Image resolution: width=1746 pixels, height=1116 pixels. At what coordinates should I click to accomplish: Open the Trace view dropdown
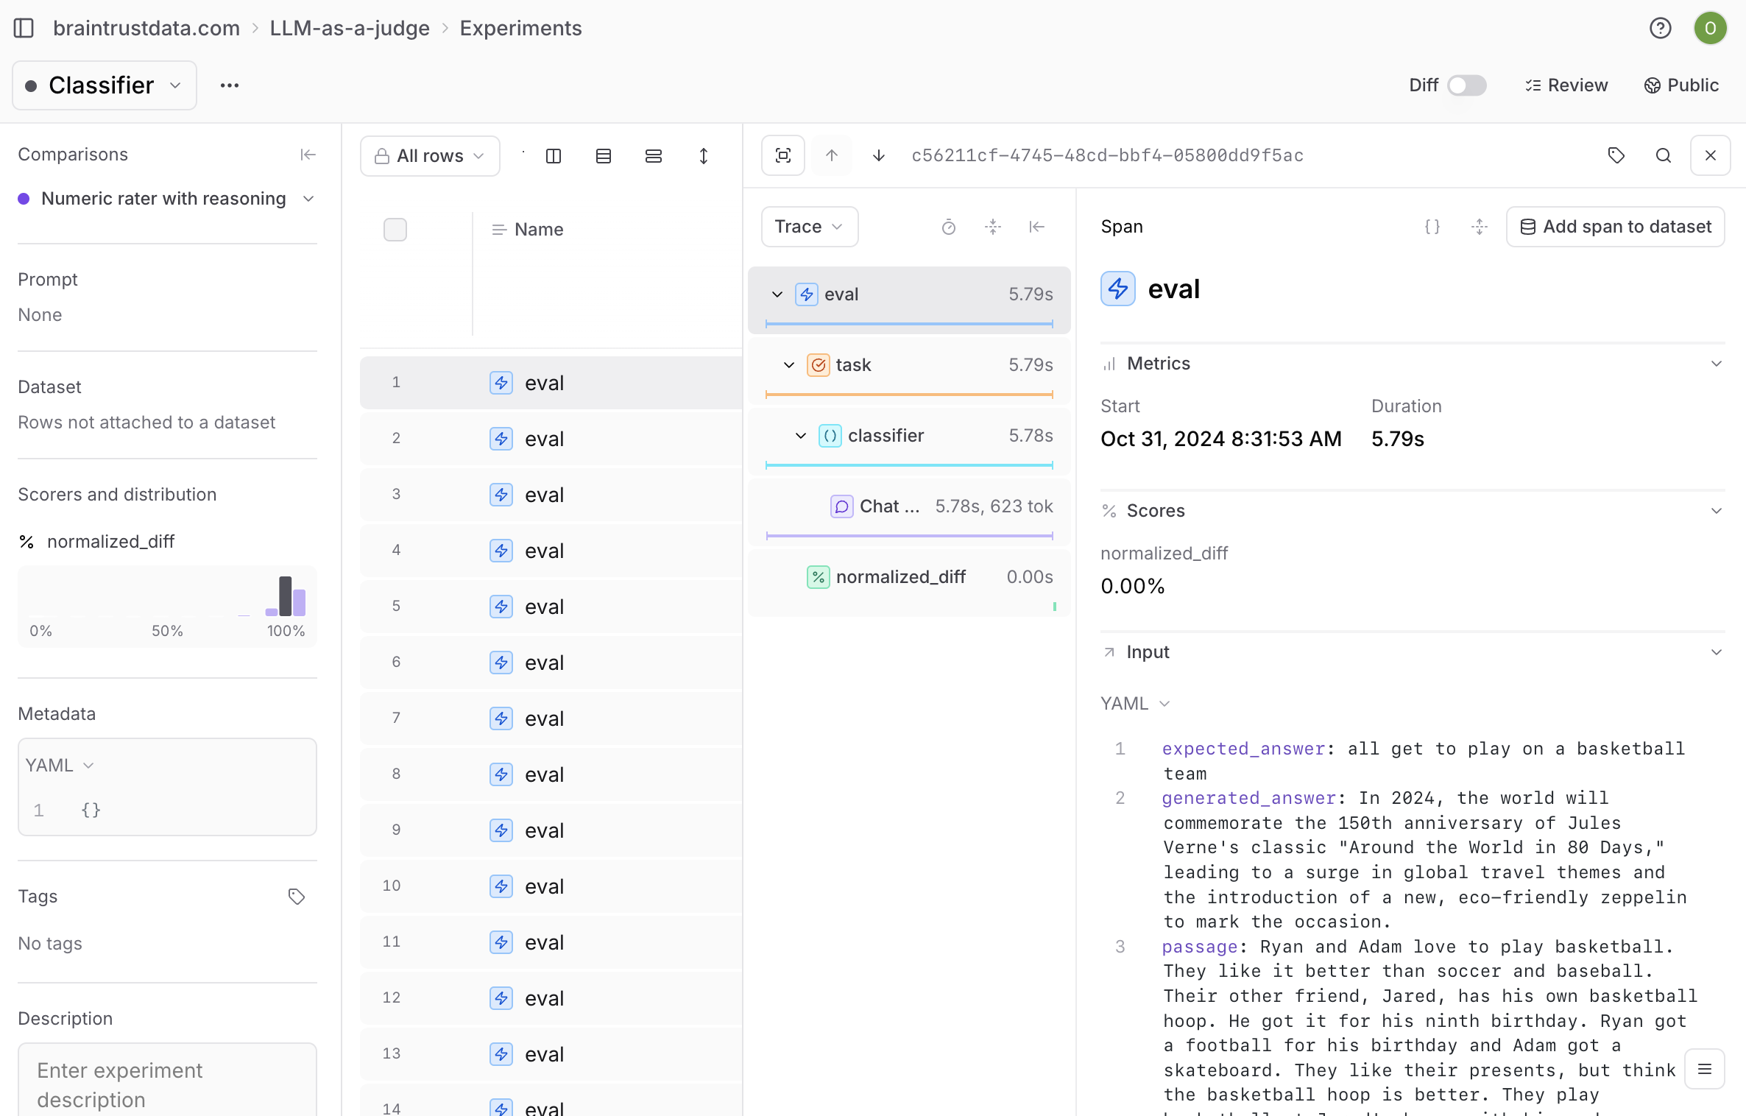click(x=809, y=227)
